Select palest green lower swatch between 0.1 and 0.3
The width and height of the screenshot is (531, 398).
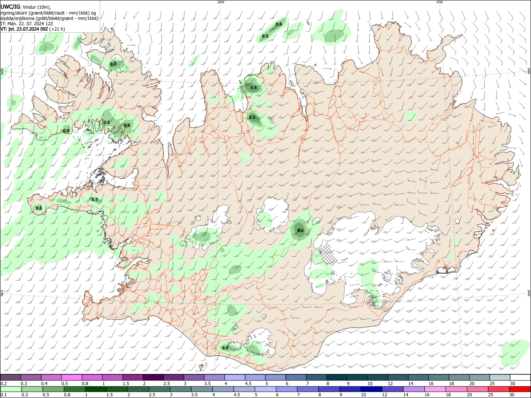click(11, 389)
